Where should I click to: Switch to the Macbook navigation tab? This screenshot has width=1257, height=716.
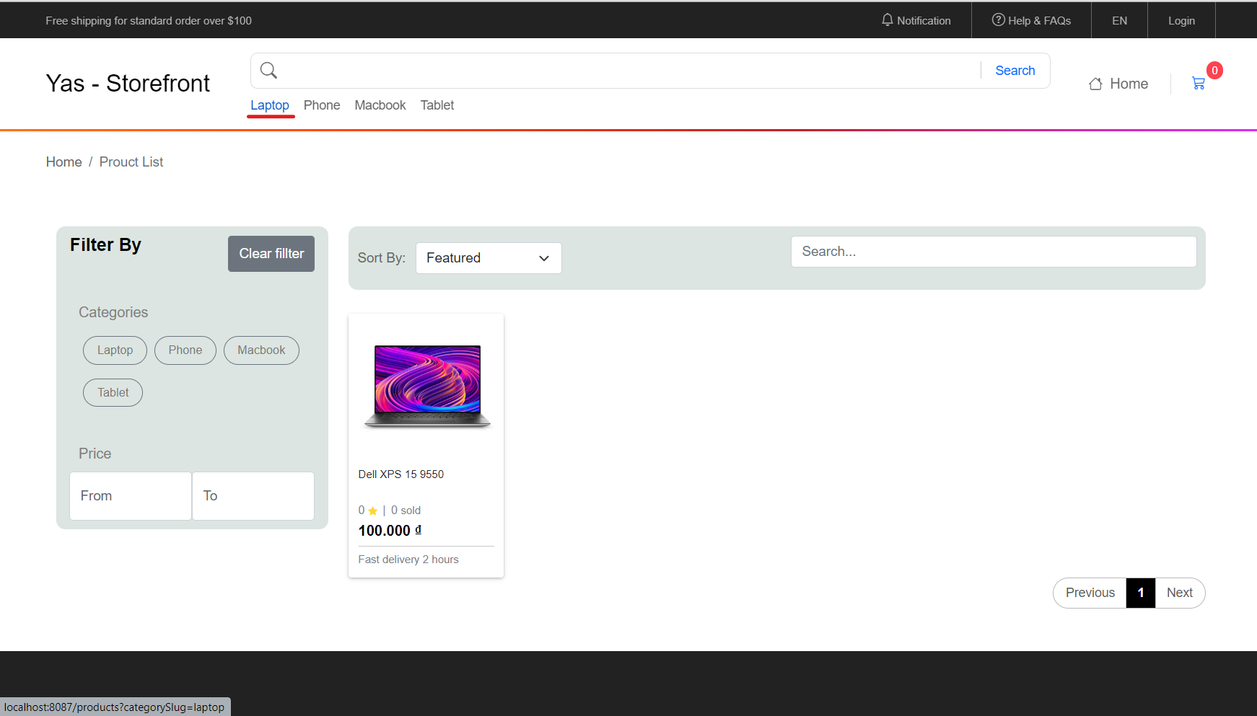click(380, 105)
